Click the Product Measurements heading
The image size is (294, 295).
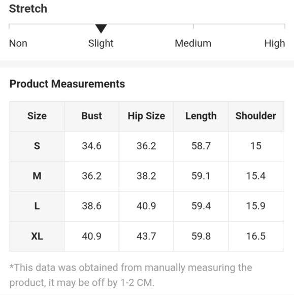67,84
